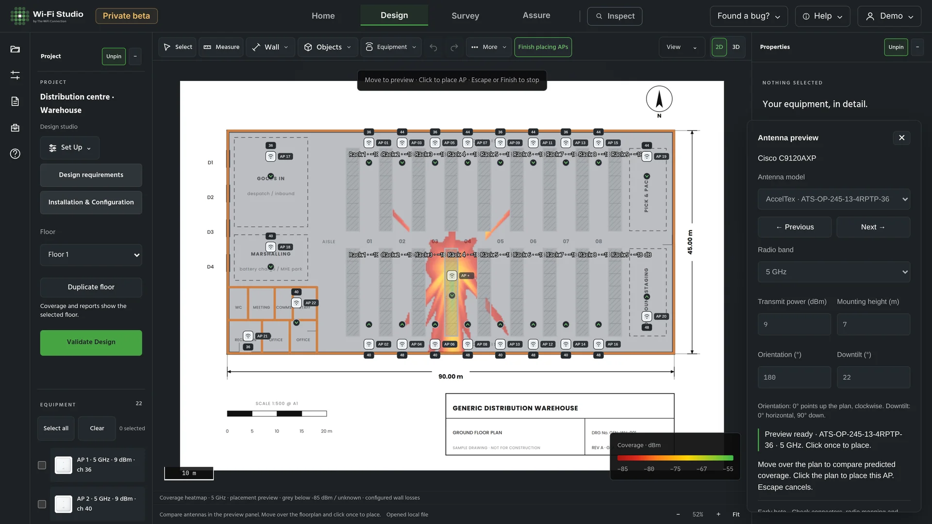The height and width of the screenshot is (524, 932).
Task: Switch to 2D view
Action: (719, 47)
